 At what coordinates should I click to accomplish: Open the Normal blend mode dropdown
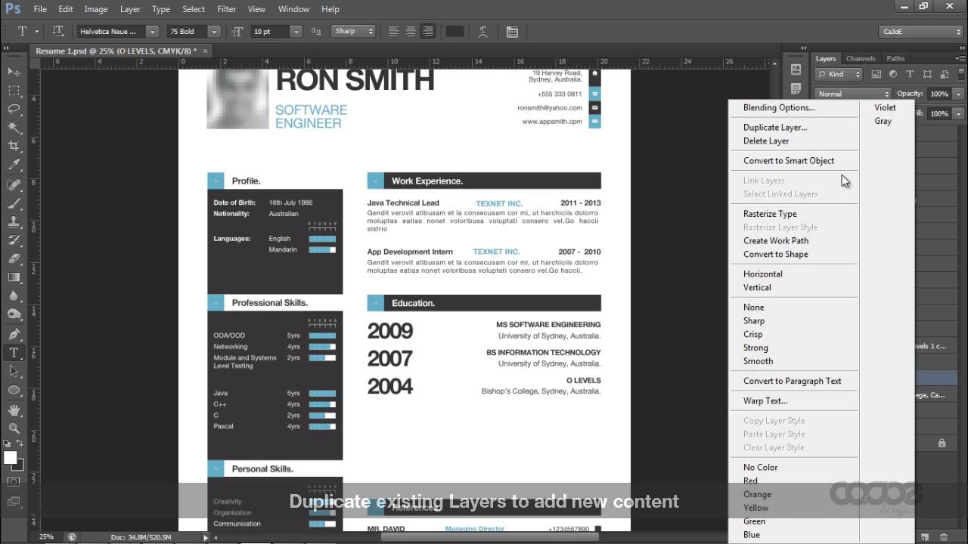click(852, 94)
